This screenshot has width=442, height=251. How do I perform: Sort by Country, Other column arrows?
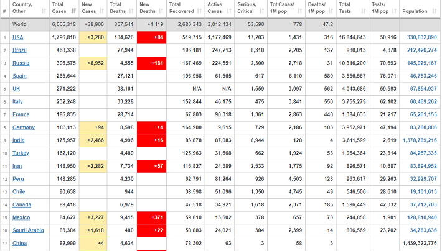(x=44, y=11)
